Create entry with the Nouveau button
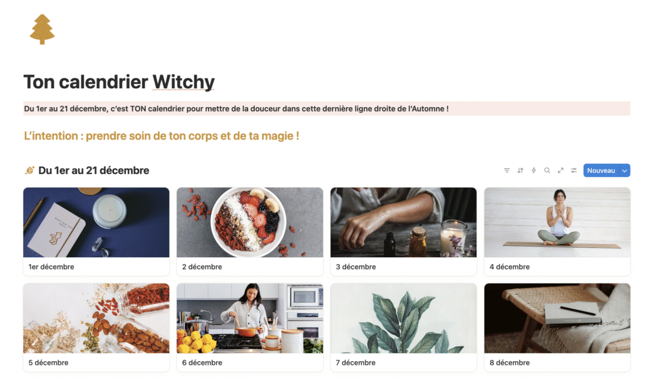Screen dimensions: 645x378 pyautogui.click(x=601, y=170)
